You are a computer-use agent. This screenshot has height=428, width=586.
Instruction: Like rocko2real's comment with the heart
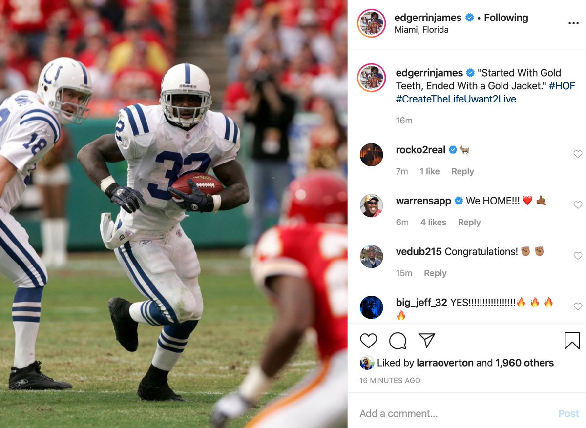(578, 154)
